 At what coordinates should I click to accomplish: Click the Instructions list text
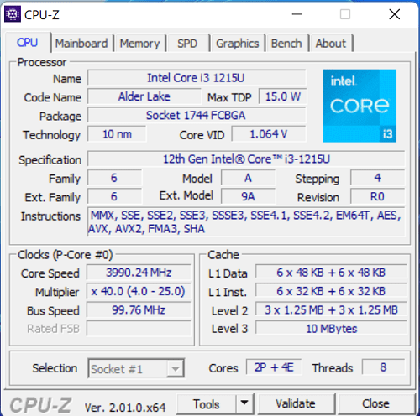coord(246,222)
